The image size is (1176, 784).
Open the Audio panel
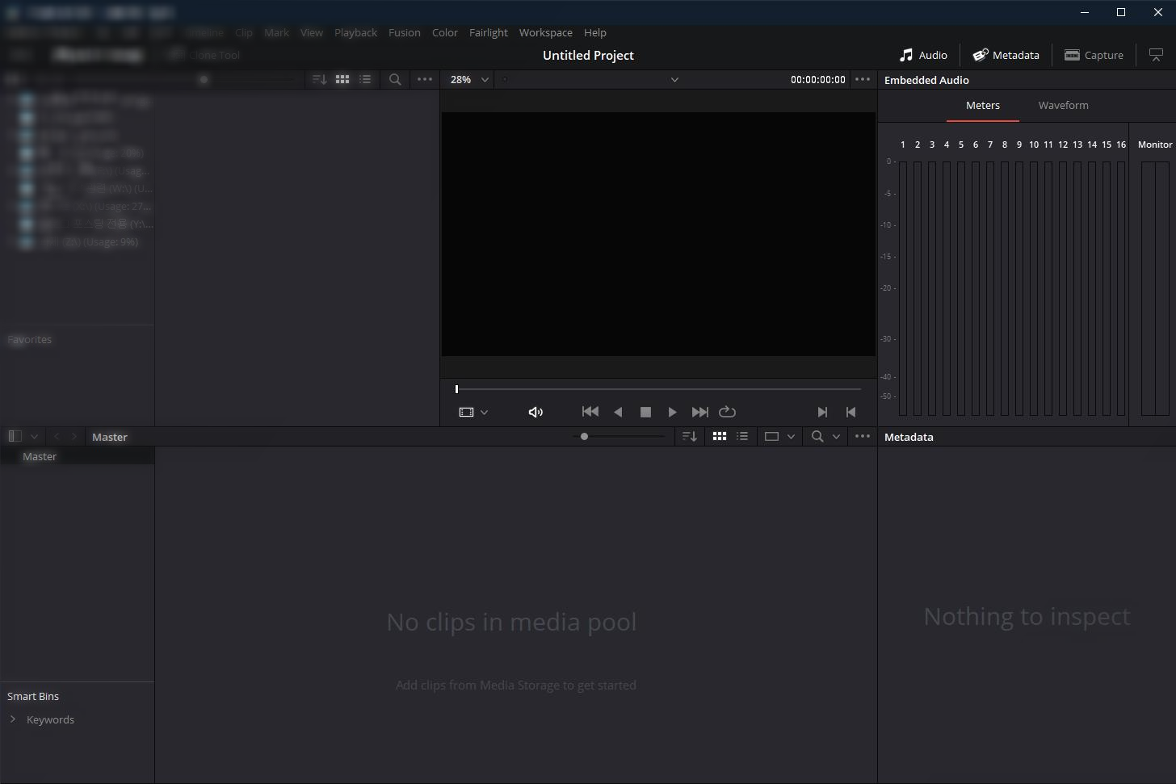pyautogui.click(x=922, y=55)
